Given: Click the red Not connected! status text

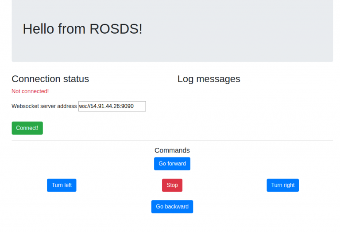Looking at the screenshot, I should pos(30,91).
